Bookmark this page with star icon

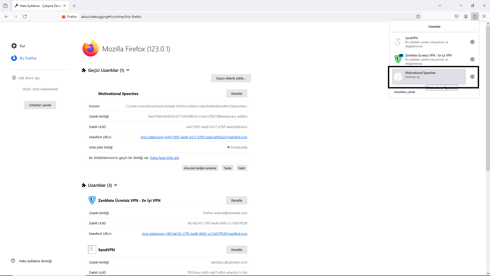418,17
